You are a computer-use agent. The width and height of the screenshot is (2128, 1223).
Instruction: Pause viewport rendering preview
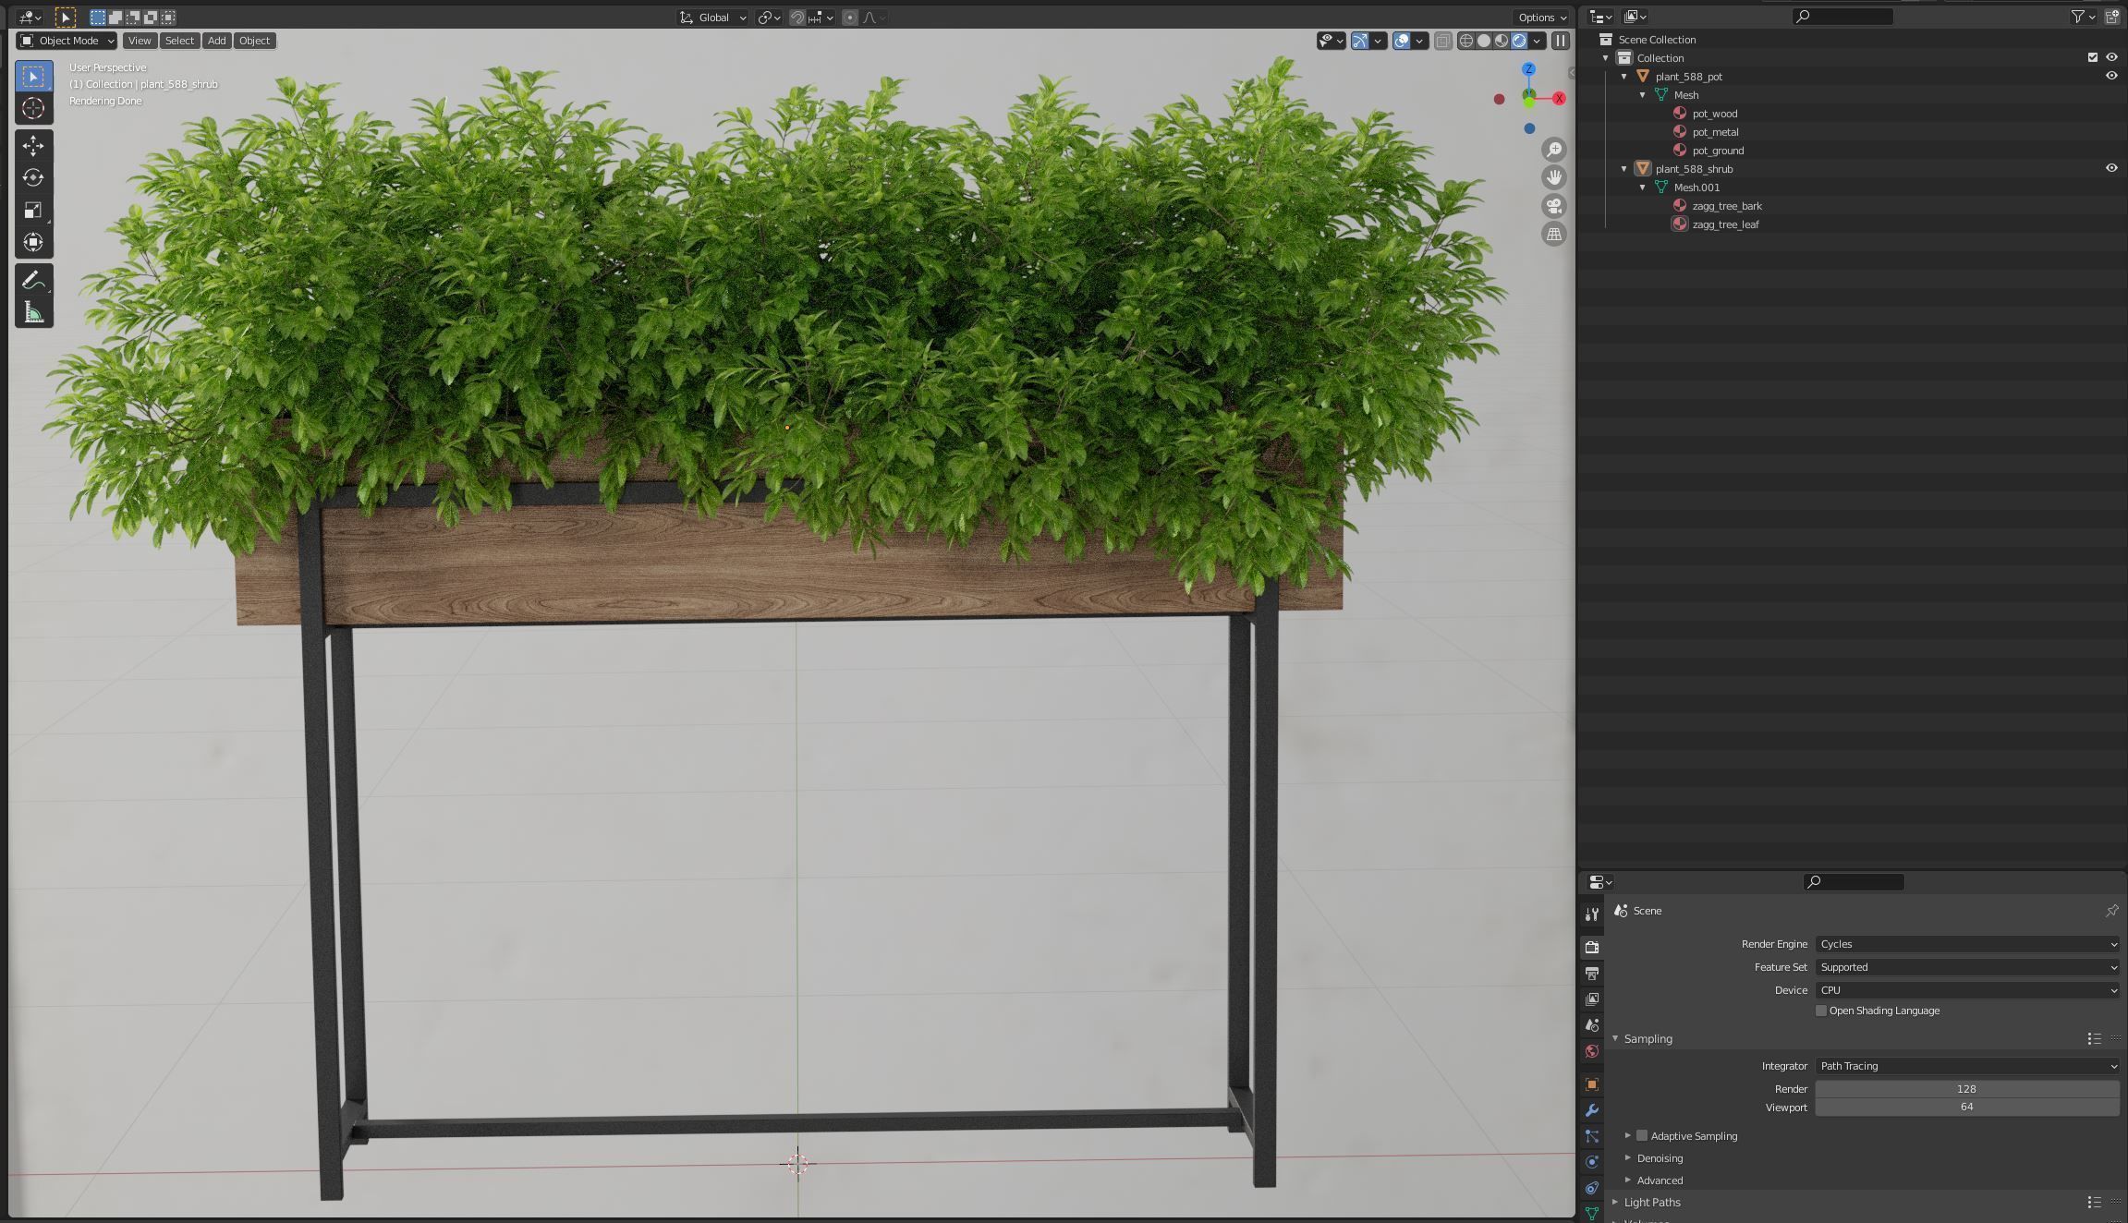1560,41
